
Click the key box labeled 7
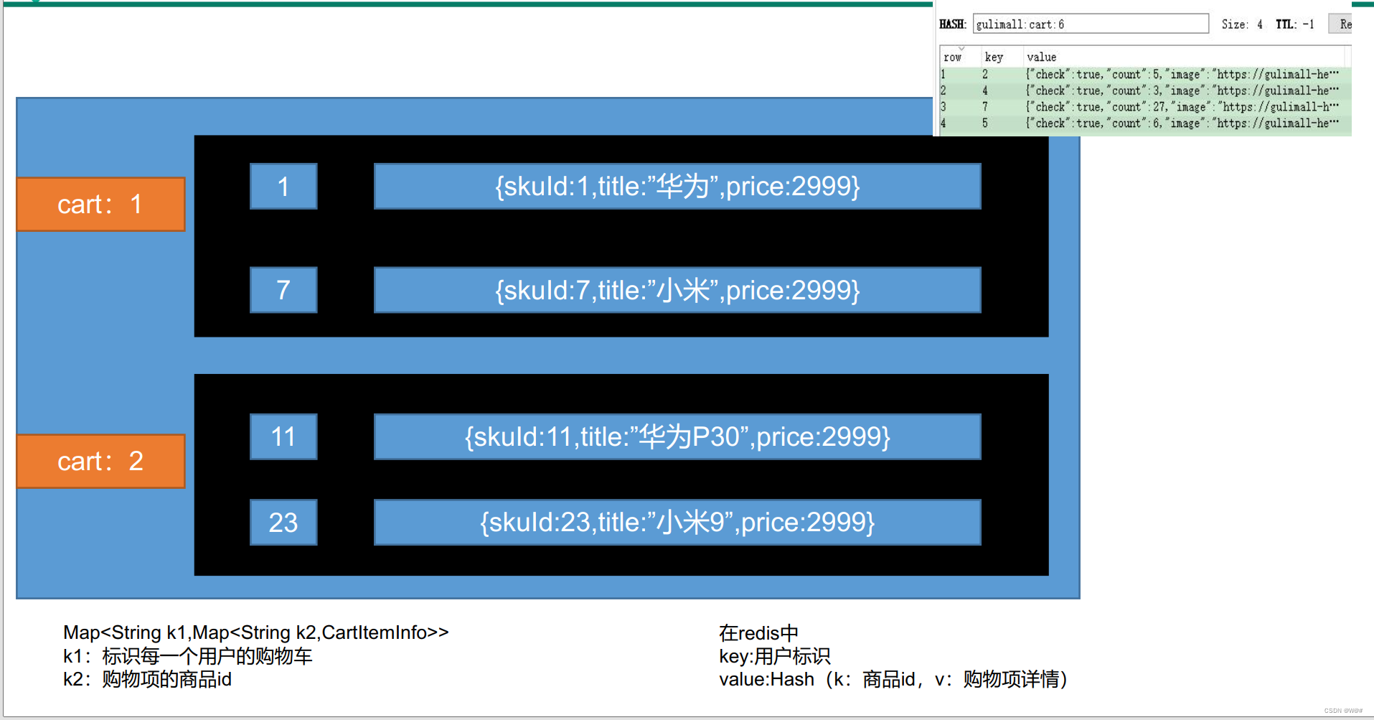point(283,290)
